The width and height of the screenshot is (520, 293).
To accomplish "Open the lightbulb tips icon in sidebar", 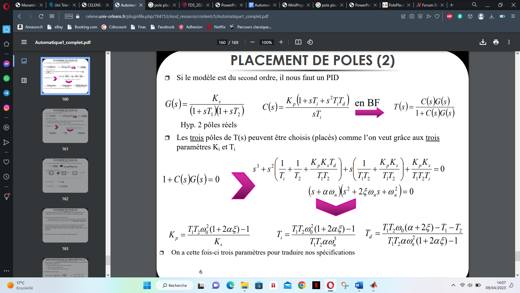I will click(x=6, y=196).
